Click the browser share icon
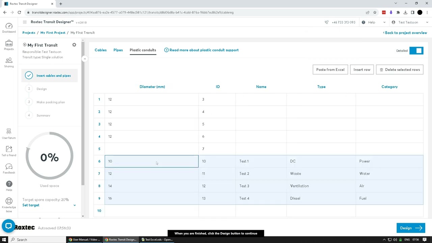 point(368,12)
